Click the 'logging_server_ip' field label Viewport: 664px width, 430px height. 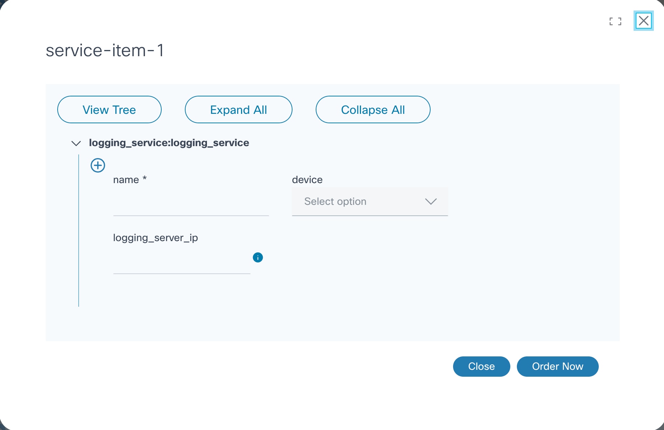155,238
